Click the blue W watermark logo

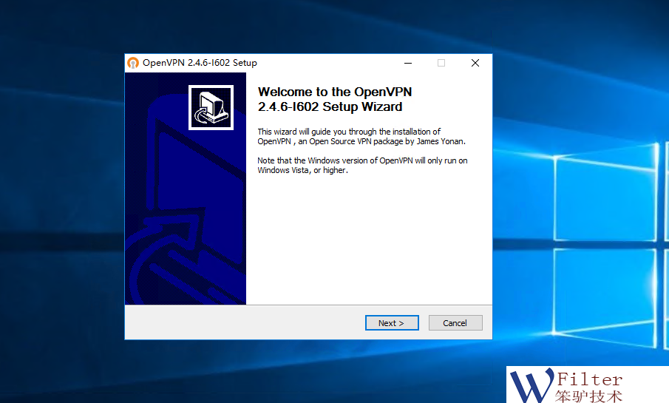(x=531, y=385)
